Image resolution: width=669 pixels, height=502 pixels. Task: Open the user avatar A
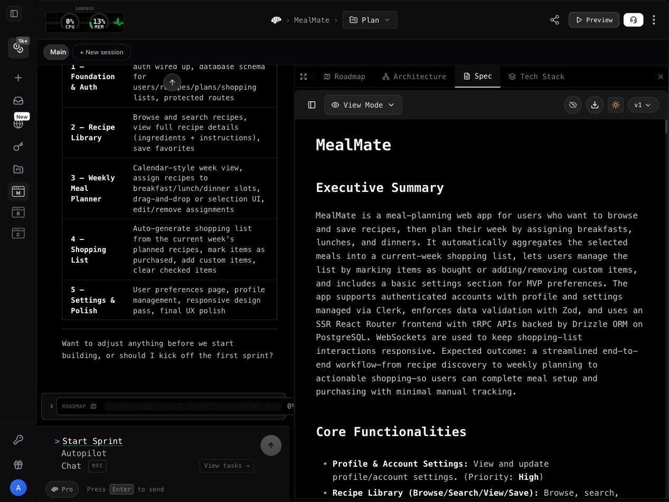tap(18, 488)
